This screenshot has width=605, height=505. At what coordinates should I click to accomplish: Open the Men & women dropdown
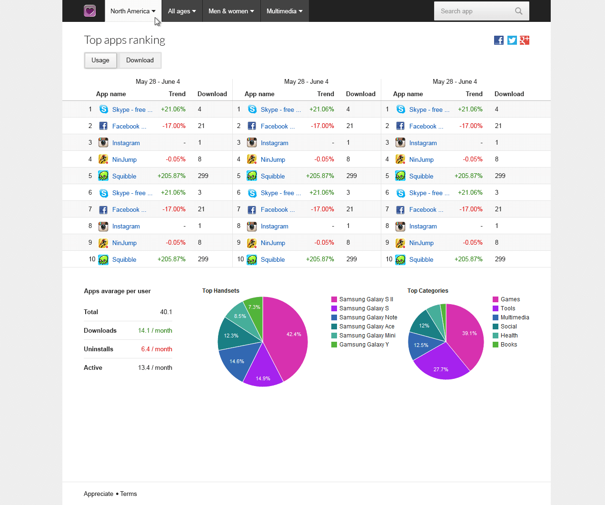point(231,11)
